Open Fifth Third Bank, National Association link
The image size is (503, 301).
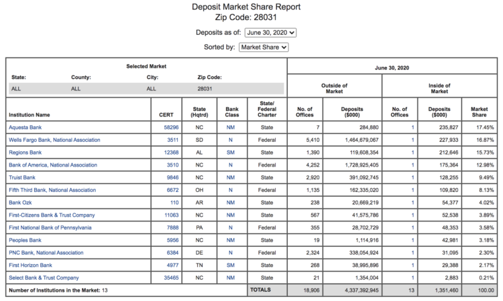(x=52, y=190)
